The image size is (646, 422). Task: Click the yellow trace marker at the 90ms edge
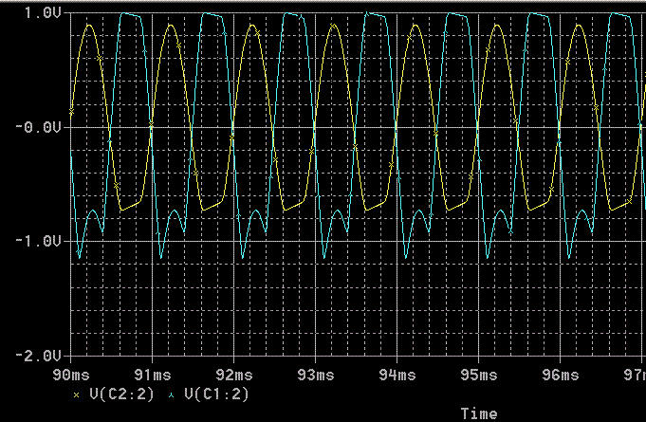[x=72, y=112]
